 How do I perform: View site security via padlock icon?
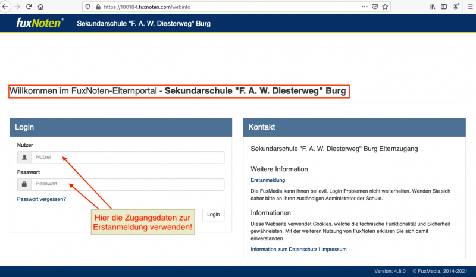point(98,7)
